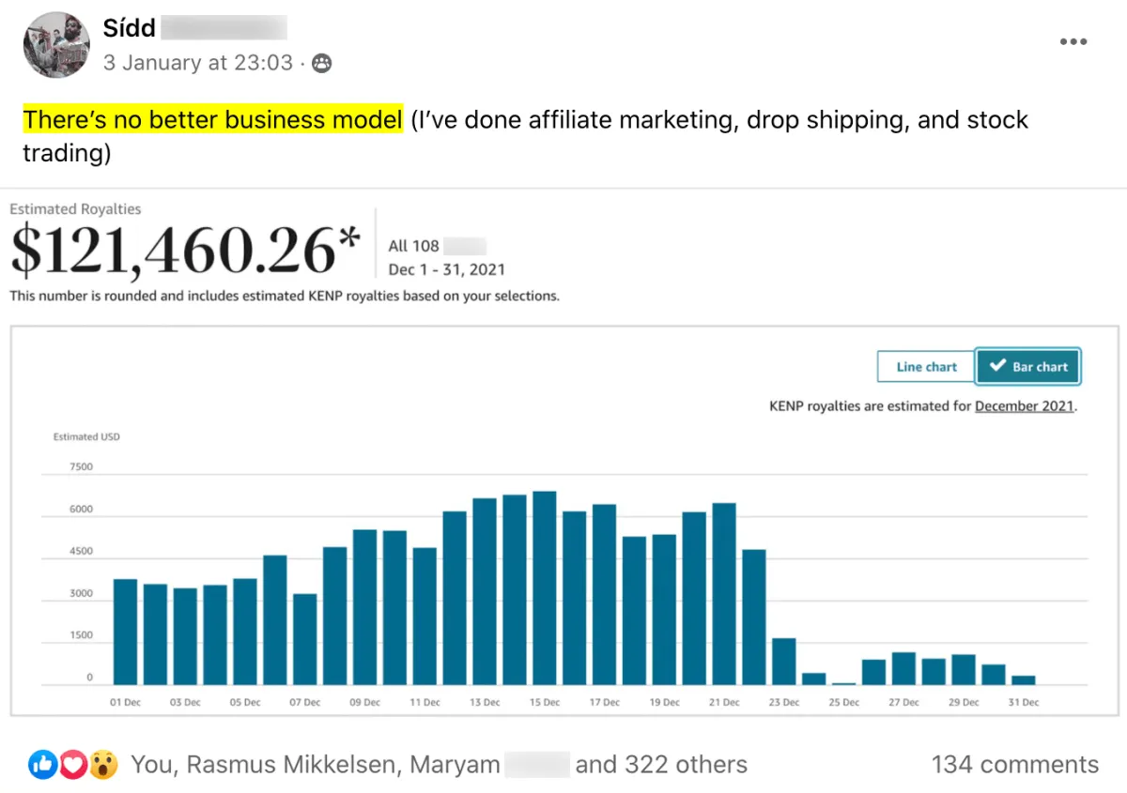Open the 134 comments link
The image size is (1127, 793).
coord(1014,765)
